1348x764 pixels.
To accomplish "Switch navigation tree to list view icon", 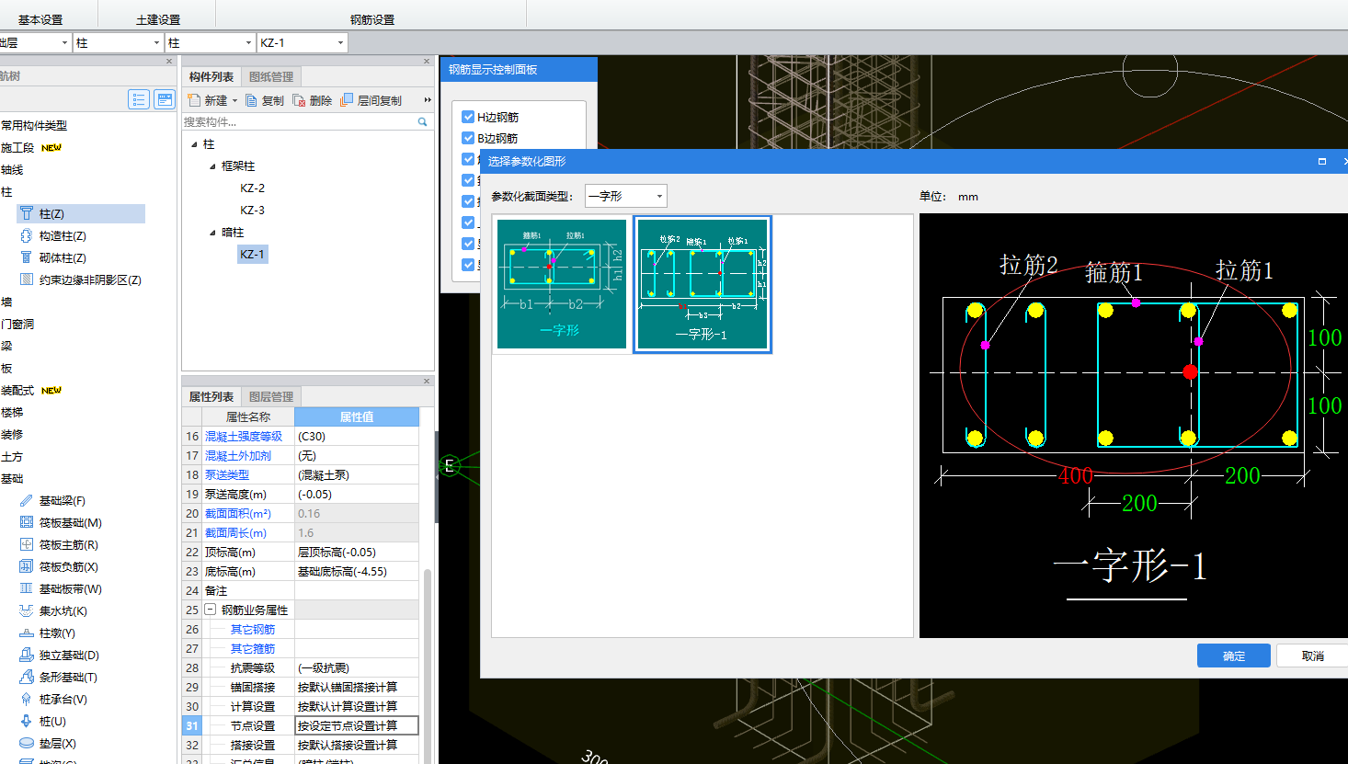I will click(x=139, y=99).
